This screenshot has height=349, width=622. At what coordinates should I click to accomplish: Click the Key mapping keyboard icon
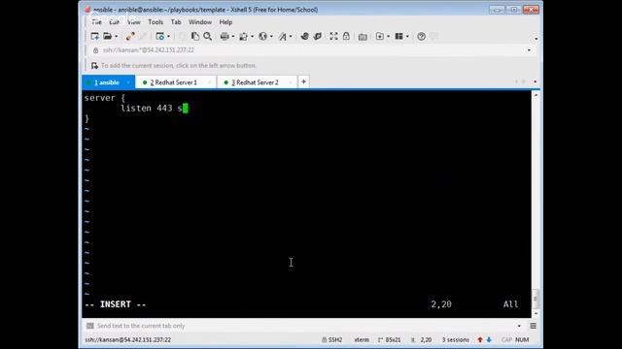[x=363, y=37]
